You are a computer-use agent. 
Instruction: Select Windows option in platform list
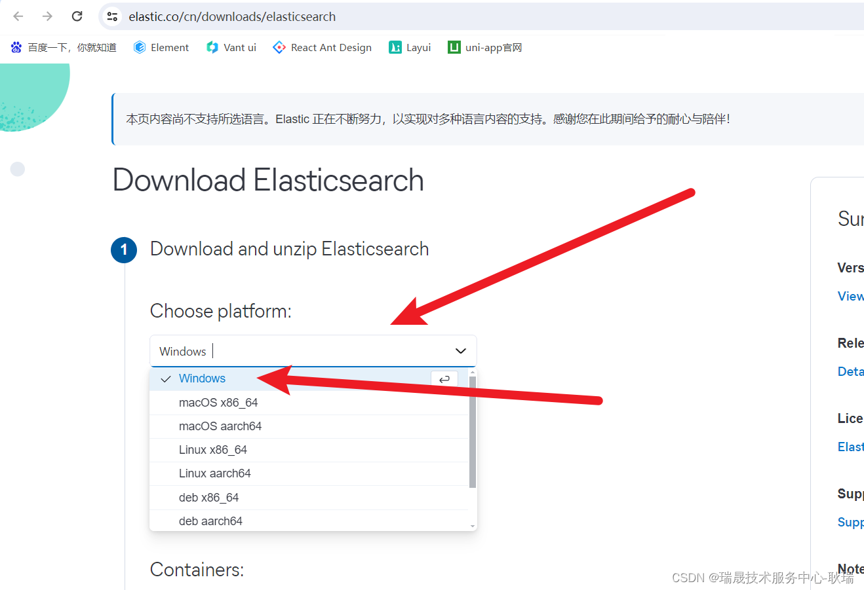[x=309, y=378]
